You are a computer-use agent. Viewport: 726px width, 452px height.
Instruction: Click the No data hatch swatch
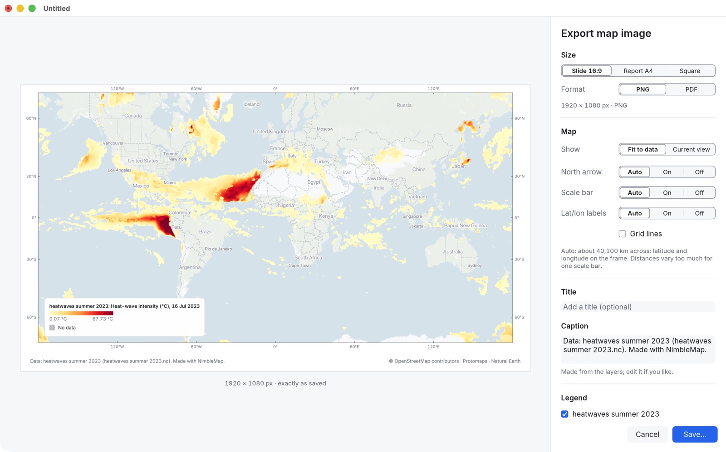(52, 328)
